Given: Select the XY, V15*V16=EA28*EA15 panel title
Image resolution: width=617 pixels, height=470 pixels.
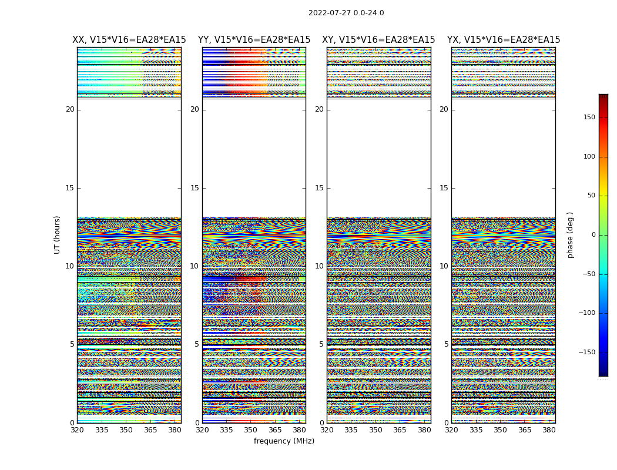Looking at the screenshot, I should 378,40.
